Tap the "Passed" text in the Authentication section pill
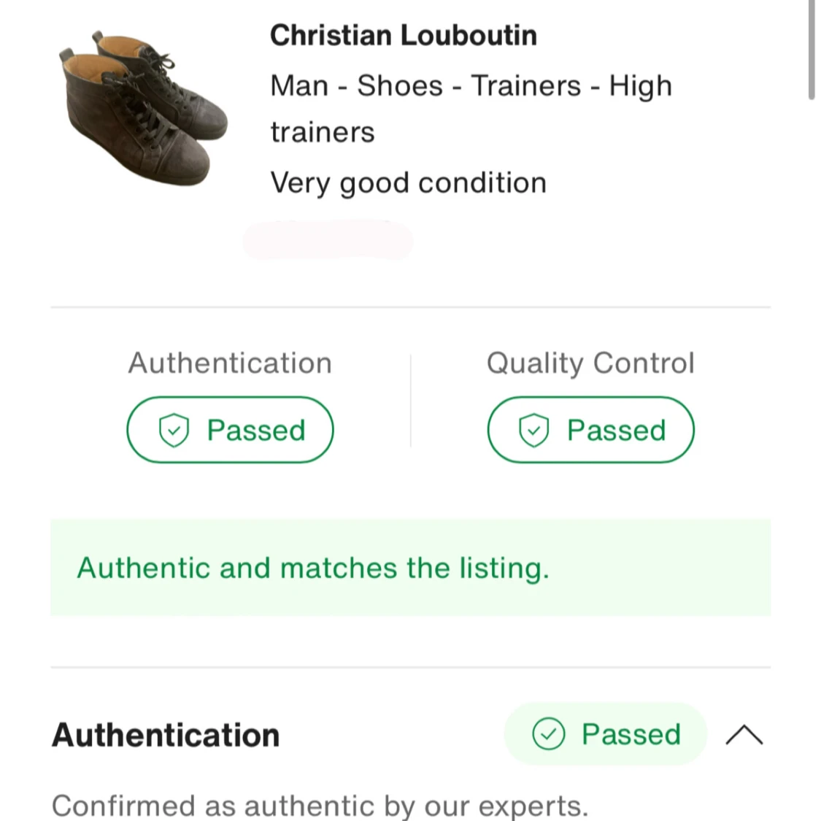Screen dimensions: 821x821 tap(631, 734)
